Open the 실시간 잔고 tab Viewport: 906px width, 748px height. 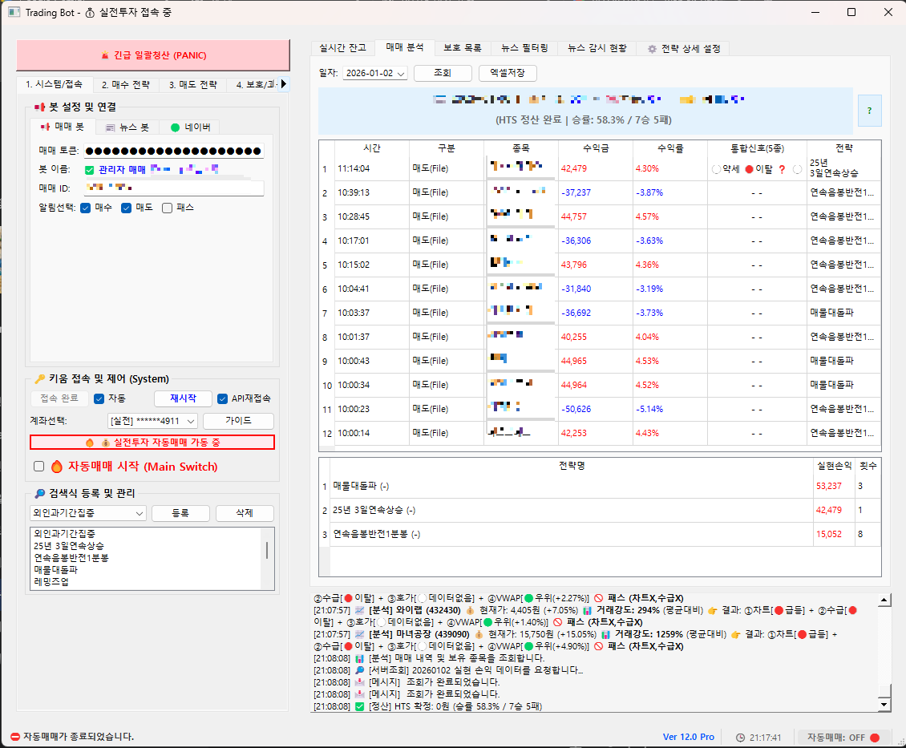click(342, 48)
